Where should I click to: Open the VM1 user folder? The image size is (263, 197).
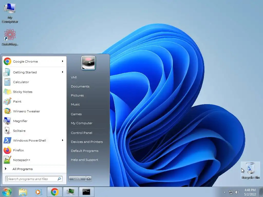[x=74, y=77]
